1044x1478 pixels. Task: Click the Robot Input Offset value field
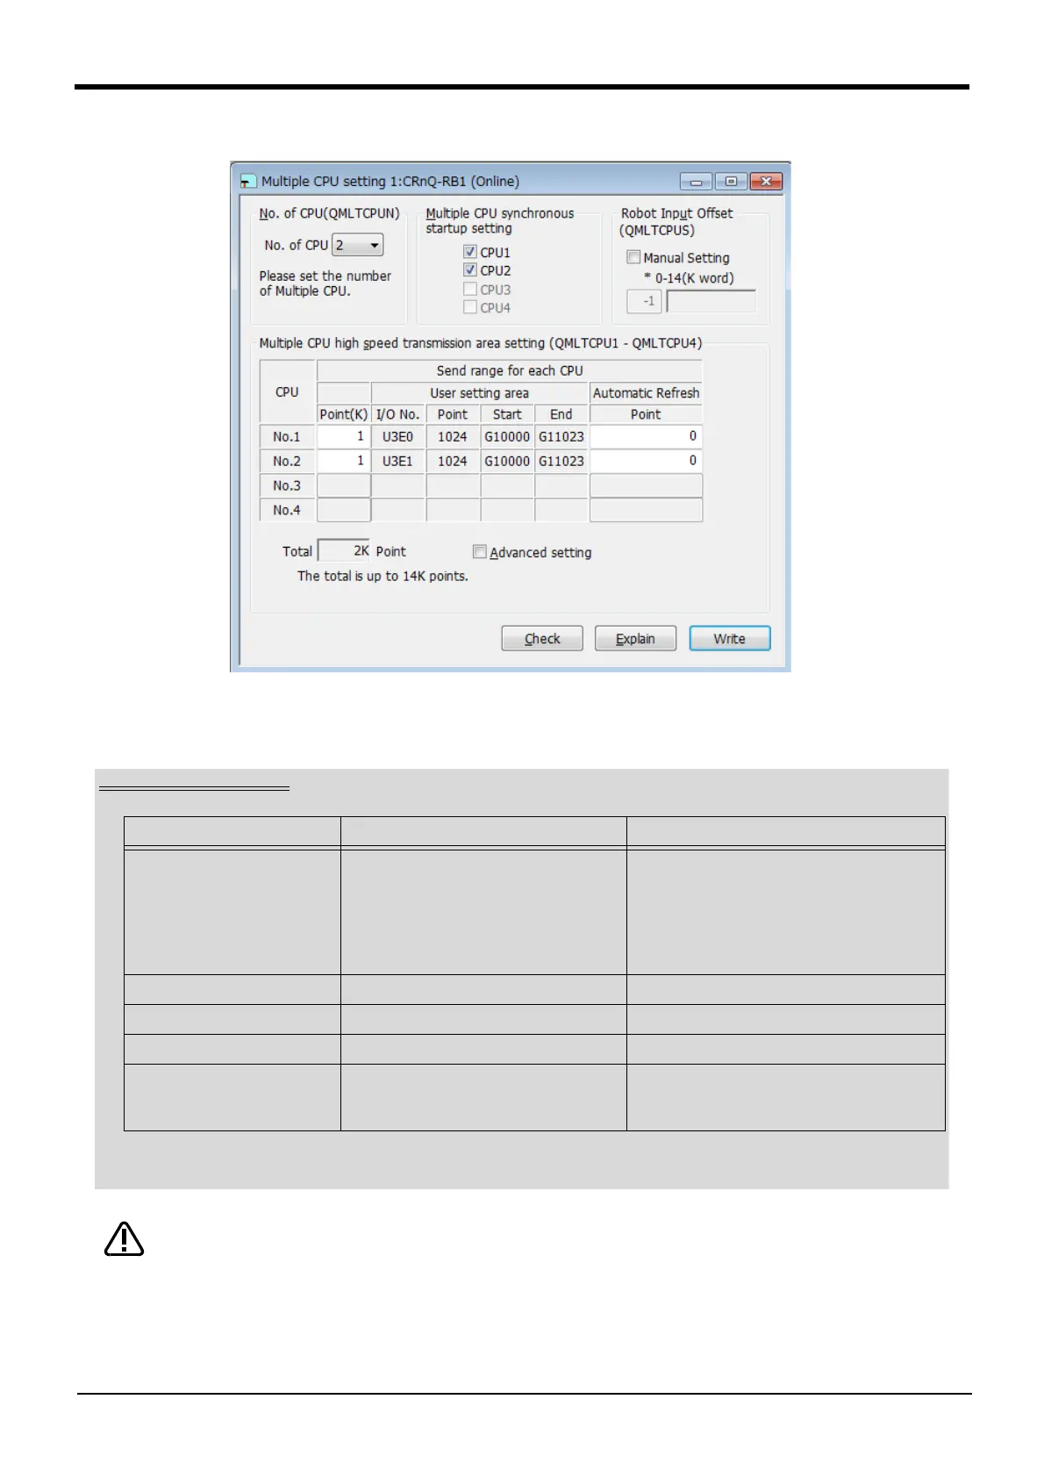pos(711,301)
